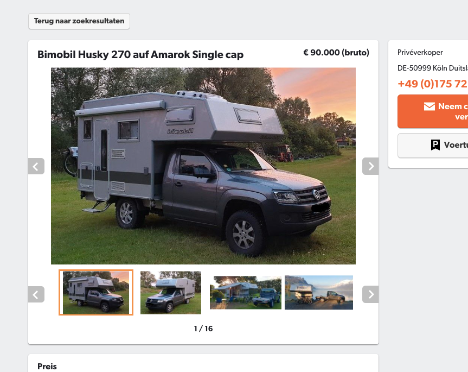Call the seller's +49 phone number

coord(433,84)
